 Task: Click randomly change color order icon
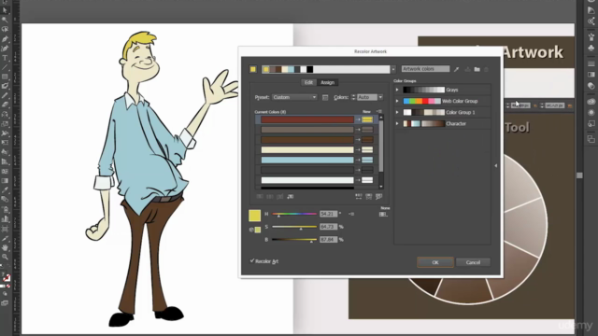pos(359,197)
